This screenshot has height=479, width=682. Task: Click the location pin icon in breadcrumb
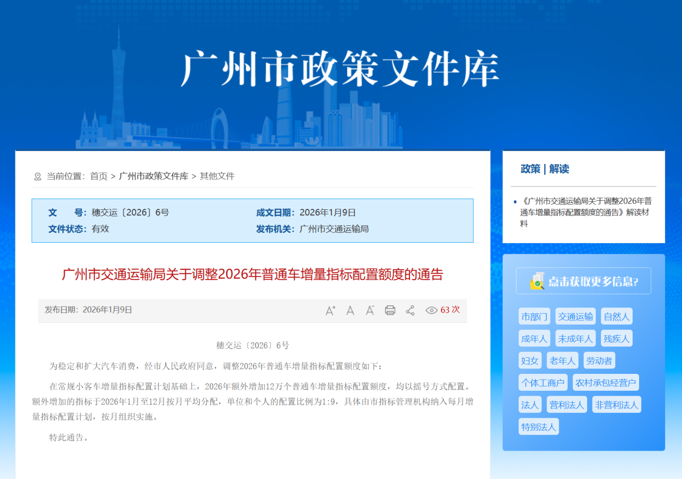click(x=37, y=176)
